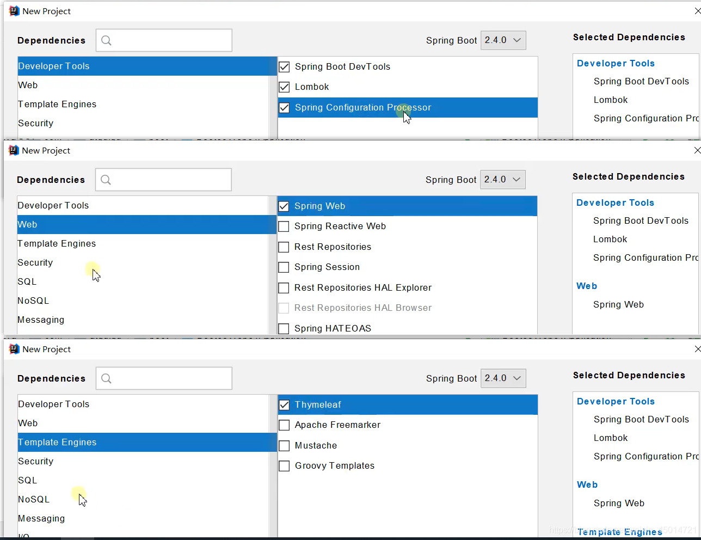Select Security in the dialog listing Spring Web
701x540 pixels.
point(143,262)
